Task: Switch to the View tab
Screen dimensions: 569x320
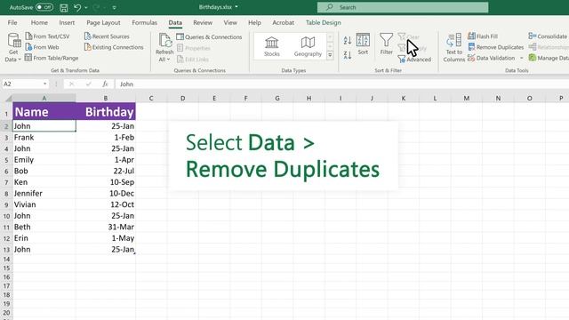Action: tap(230, 22)
